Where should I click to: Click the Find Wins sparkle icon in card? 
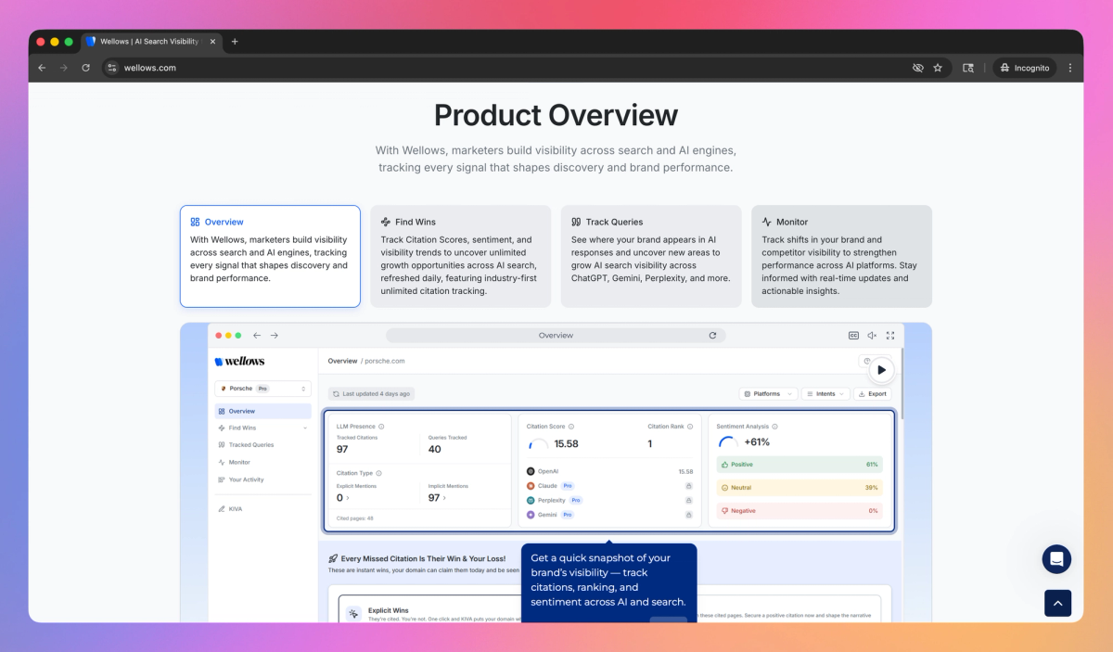pyautogui.click(x=386, y=222)
